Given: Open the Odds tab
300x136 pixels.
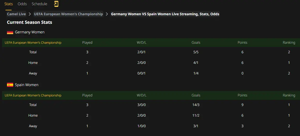Looking at the screenshot, I should [22, 4].
